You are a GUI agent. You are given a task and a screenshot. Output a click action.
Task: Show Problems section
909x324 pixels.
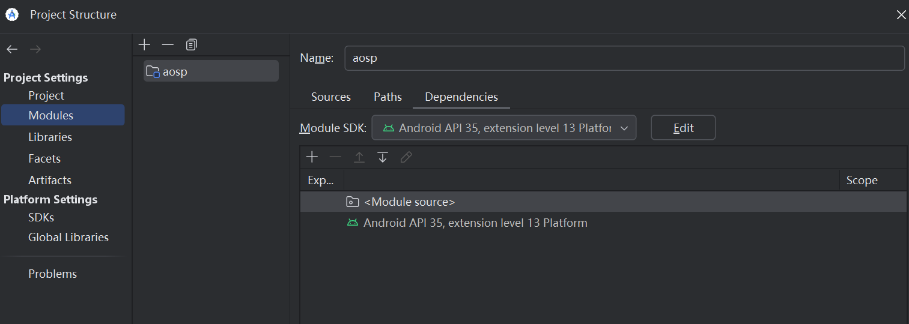click(53, 274)
